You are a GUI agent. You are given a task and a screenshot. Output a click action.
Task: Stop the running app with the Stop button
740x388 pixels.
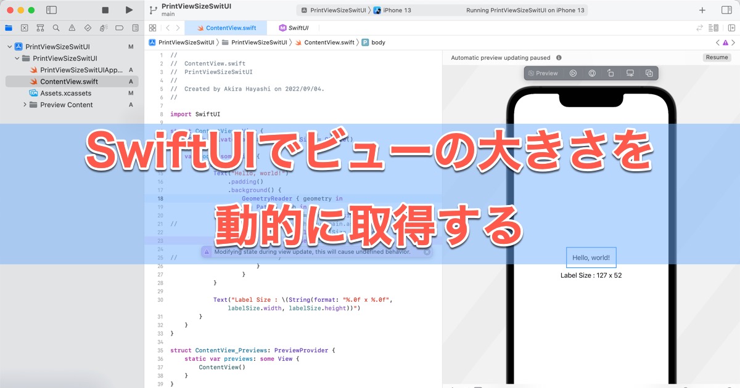point(105,10)
